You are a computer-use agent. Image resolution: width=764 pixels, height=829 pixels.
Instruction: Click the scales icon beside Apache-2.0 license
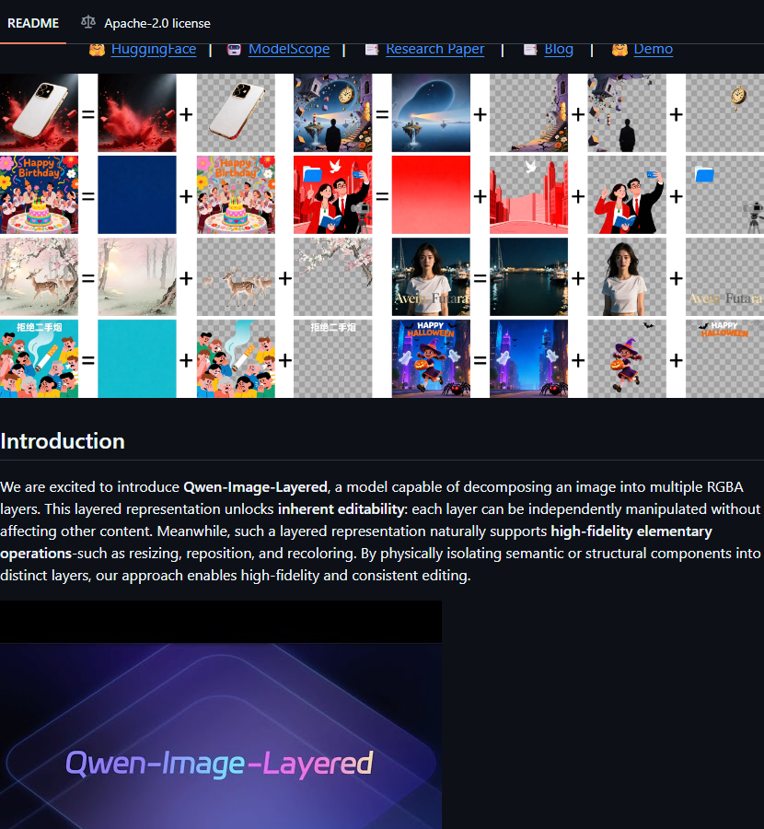(x=88, y=22)
